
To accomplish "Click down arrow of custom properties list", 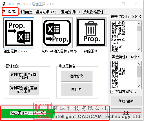I will (139, 49).
